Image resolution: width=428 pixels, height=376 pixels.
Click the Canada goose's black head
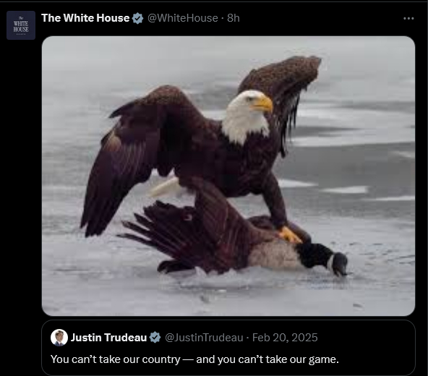pyautogui.click(x=339, y=264)
